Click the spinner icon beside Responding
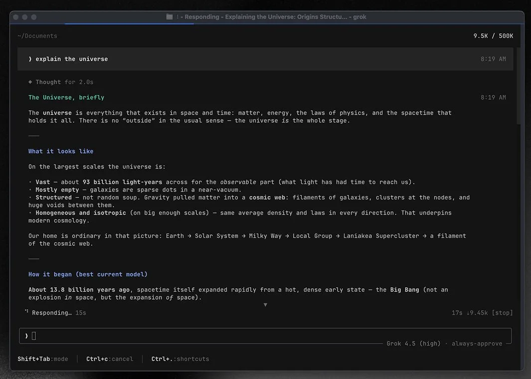The width and height of the screenshot is (531, 379). pos(27,311)
